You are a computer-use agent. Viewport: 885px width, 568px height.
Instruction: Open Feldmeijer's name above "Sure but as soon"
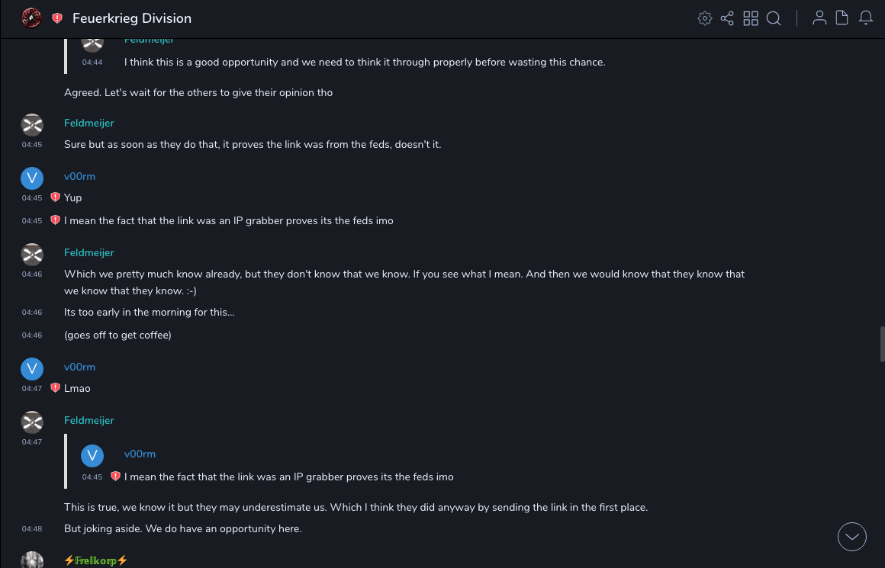(88, 123)
